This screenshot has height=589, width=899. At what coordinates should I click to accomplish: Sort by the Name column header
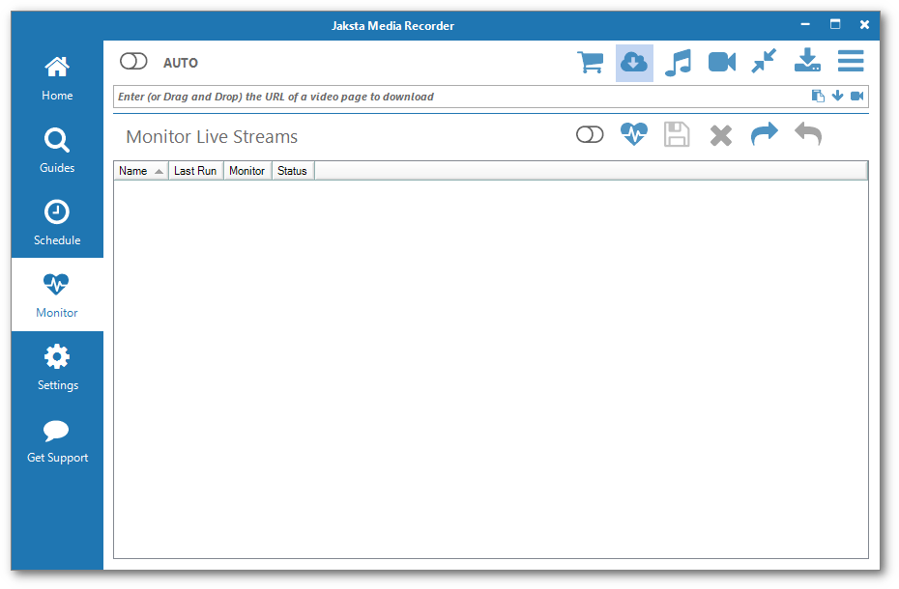click(141, 171)
